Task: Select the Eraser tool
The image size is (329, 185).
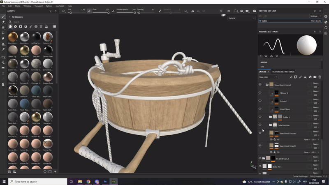Action: 3,22
